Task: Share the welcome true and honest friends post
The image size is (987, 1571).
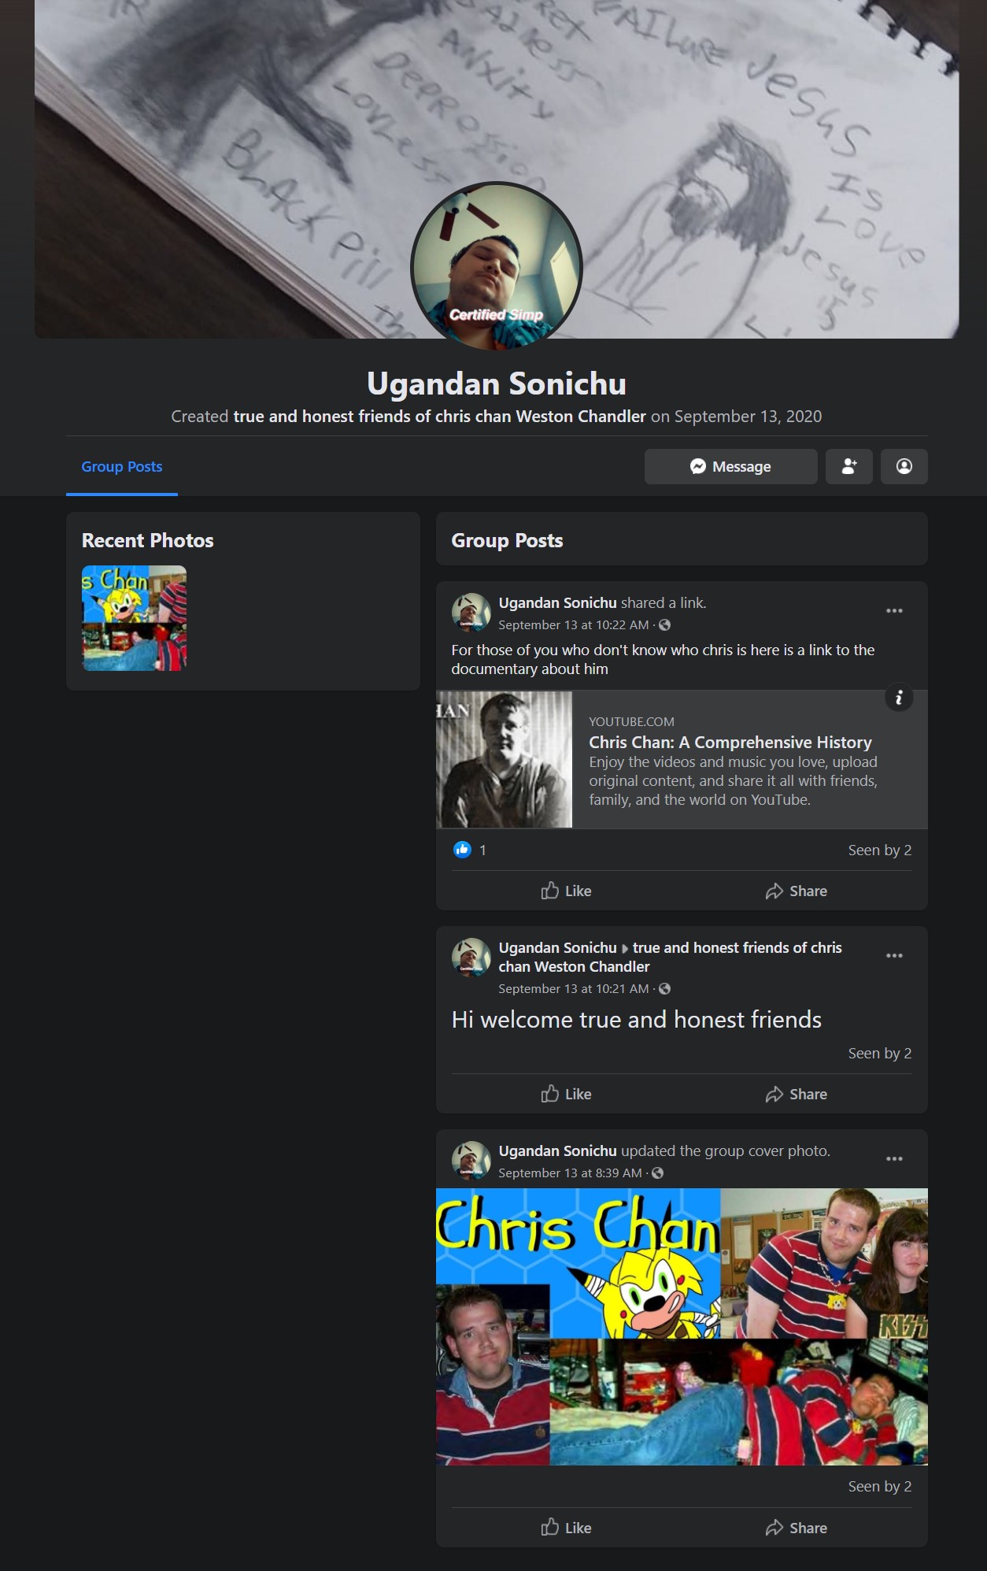Action: (x=796, y=1094)
